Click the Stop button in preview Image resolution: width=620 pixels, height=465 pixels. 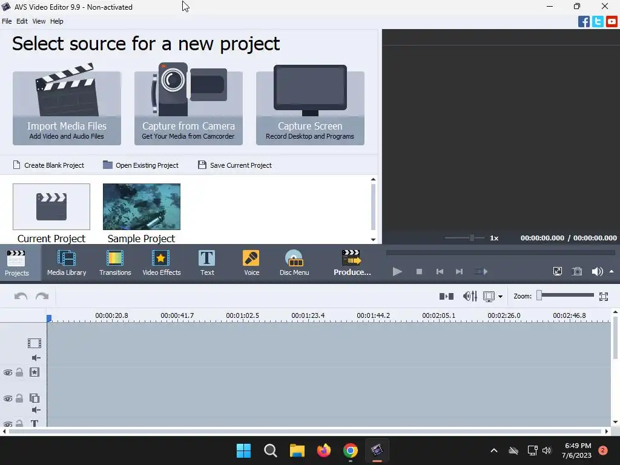(x=419, y=272)
